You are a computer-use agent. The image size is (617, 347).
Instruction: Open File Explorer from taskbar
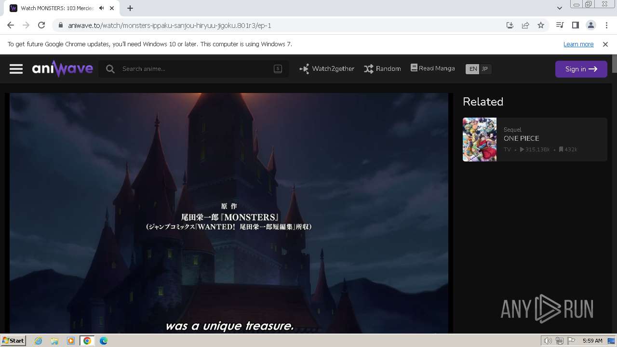(54, 341)
